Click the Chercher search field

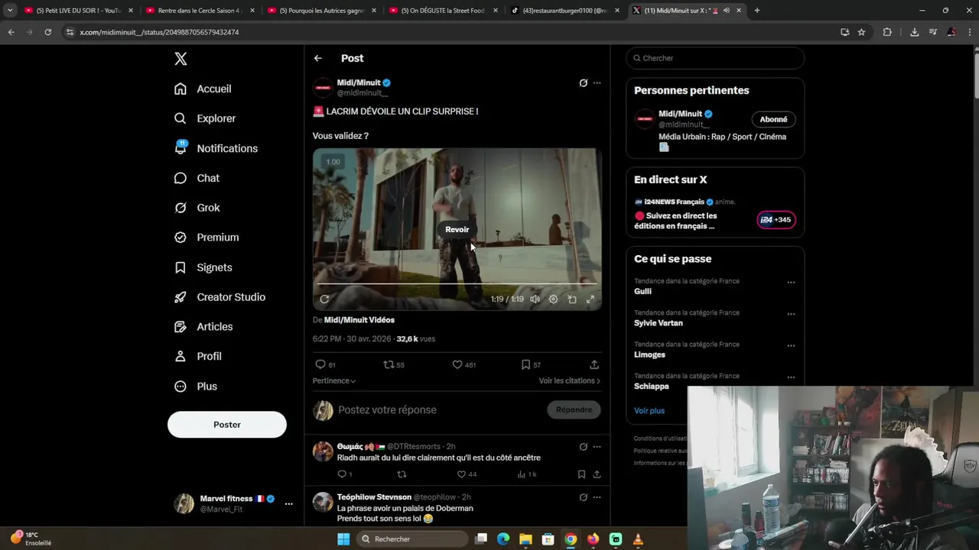pos(715,58)
